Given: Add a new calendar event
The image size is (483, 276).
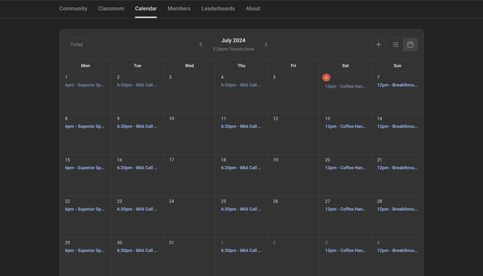Looking at the screenshot, I should pyautogui.click(x=378, y=45).
